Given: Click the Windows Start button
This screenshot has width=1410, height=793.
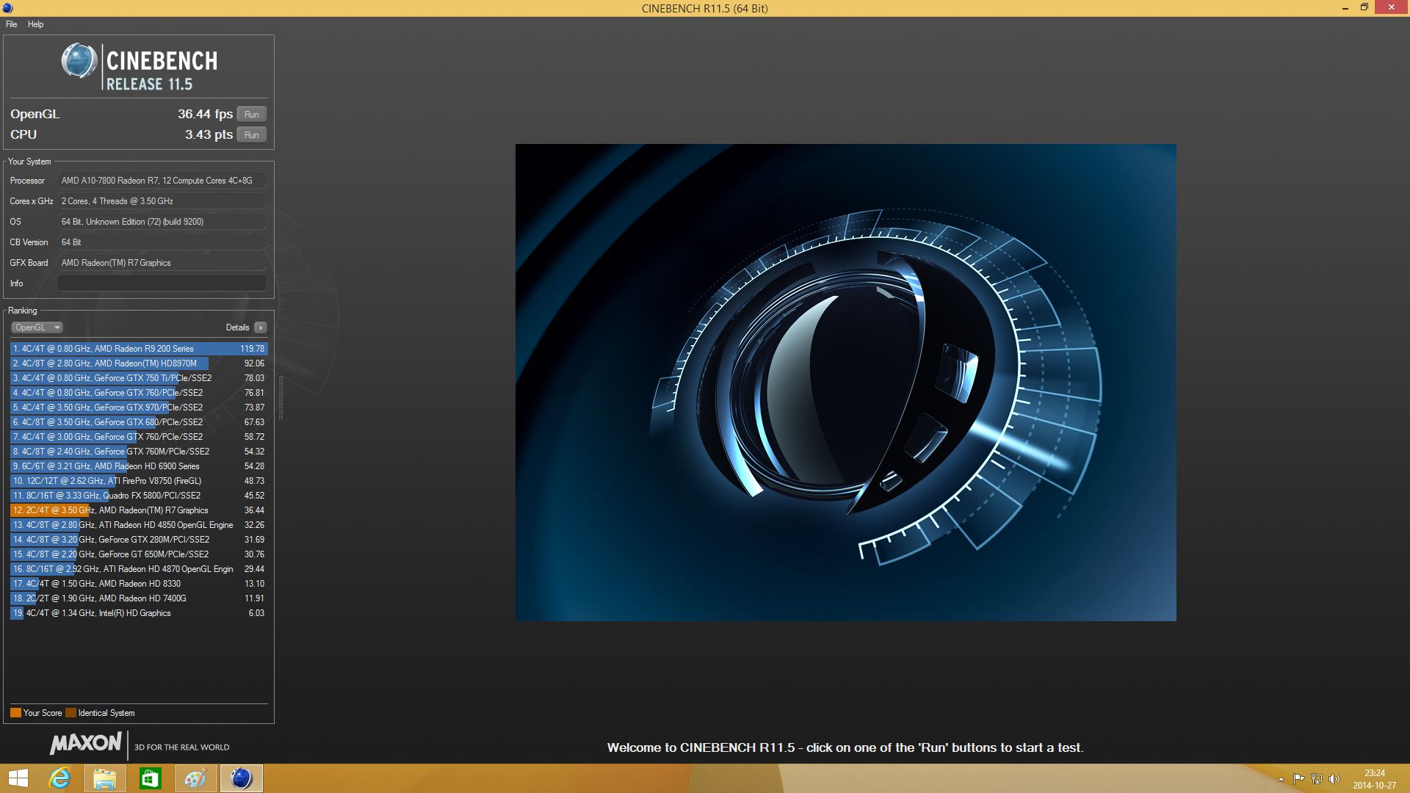Looking at the screenshot, I should click(18, 778).
